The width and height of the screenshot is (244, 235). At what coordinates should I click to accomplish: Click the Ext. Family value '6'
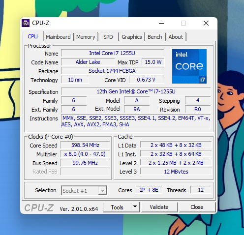(74, 109)
